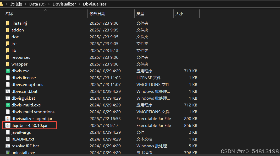Select the file name README.txt
The width and height of the screenshot is (280, 156).
coord(23,139)
